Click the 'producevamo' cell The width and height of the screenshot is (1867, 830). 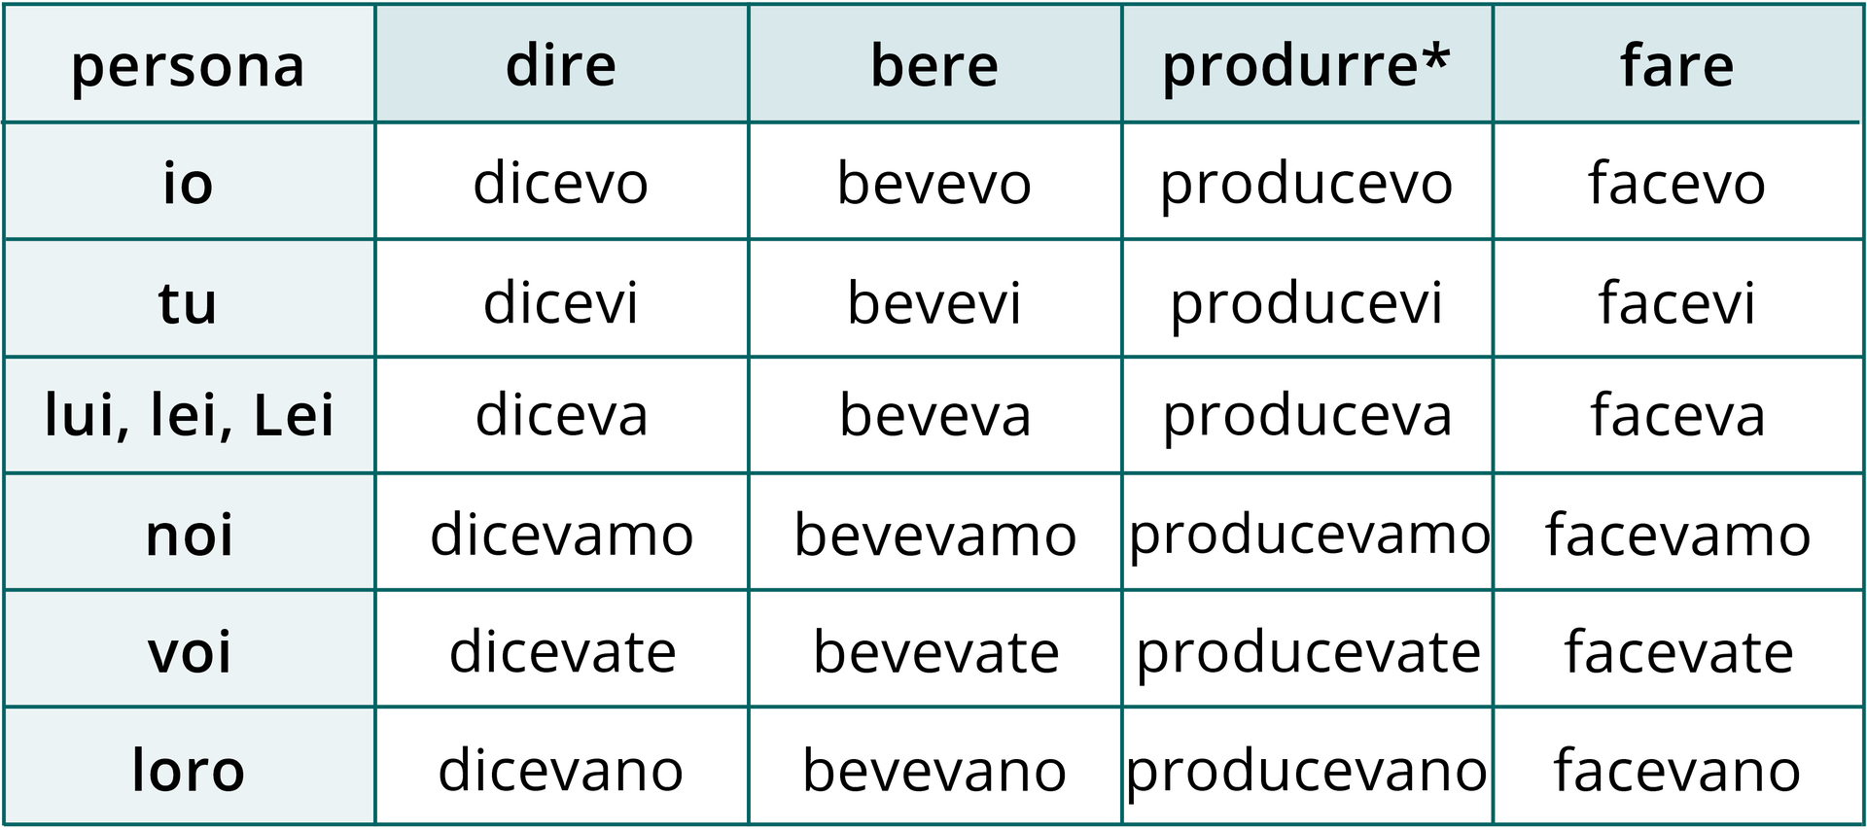(x=1308, y=535)
